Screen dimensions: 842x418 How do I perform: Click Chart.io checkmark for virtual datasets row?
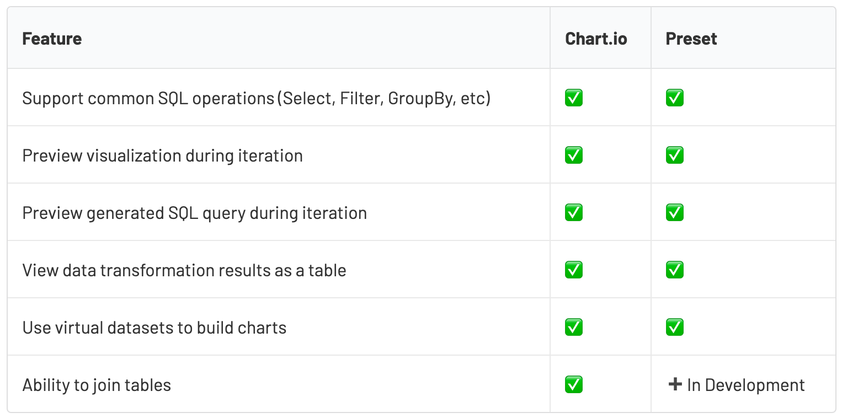574,328
